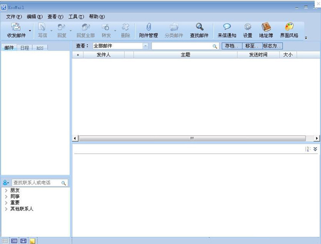
Task: Toggle the three-column layout view in status bar
Action: point(14,241)
